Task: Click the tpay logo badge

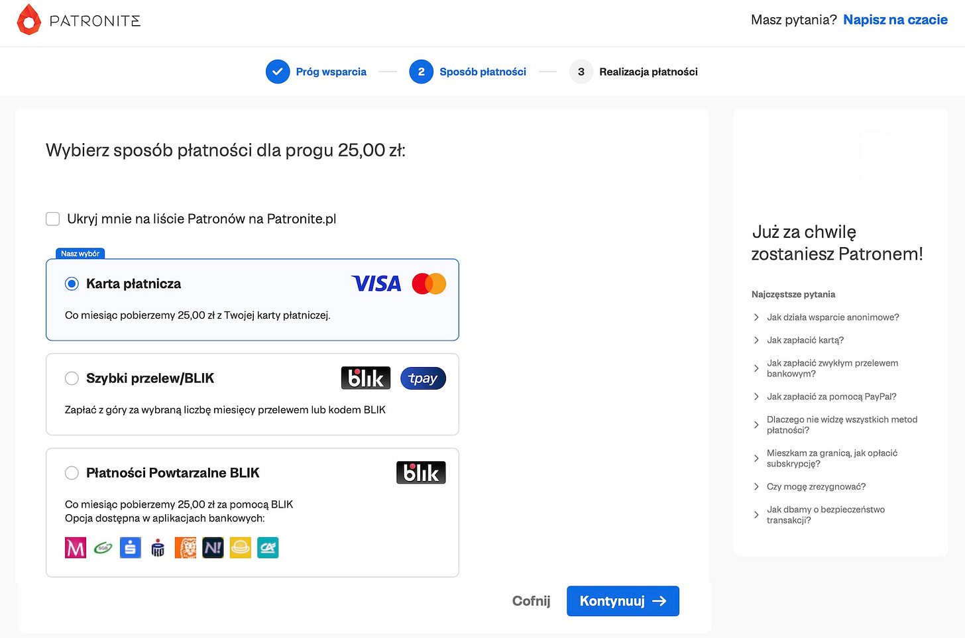Action: (x=423, y=378)
